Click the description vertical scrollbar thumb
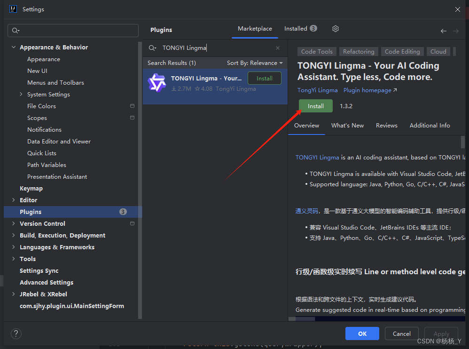 463,142
